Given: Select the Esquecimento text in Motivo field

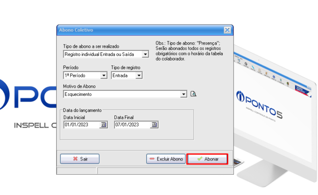Looking at the screenshot, I should (x=78, y=94).
